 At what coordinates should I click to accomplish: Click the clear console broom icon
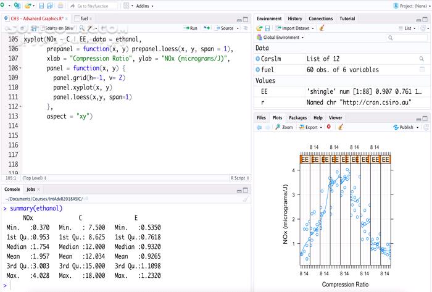246,199
